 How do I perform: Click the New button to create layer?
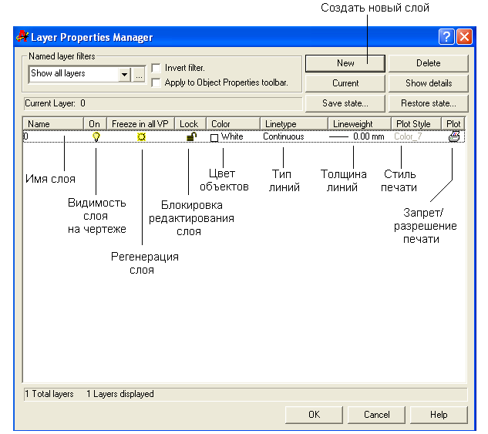pos(345,63)
